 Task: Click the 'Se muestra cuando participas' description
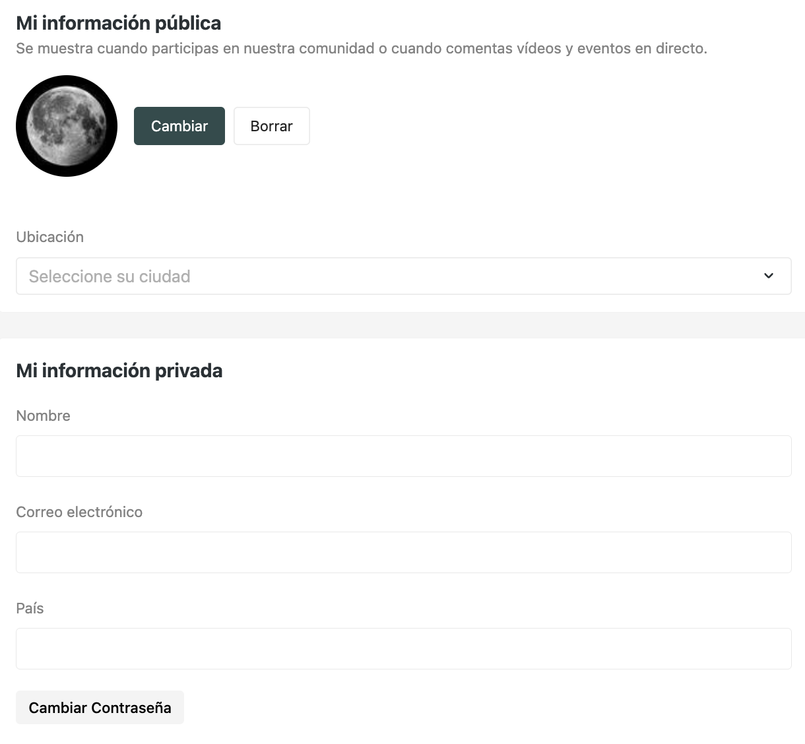pyautogui.click(x=361, y=48)
